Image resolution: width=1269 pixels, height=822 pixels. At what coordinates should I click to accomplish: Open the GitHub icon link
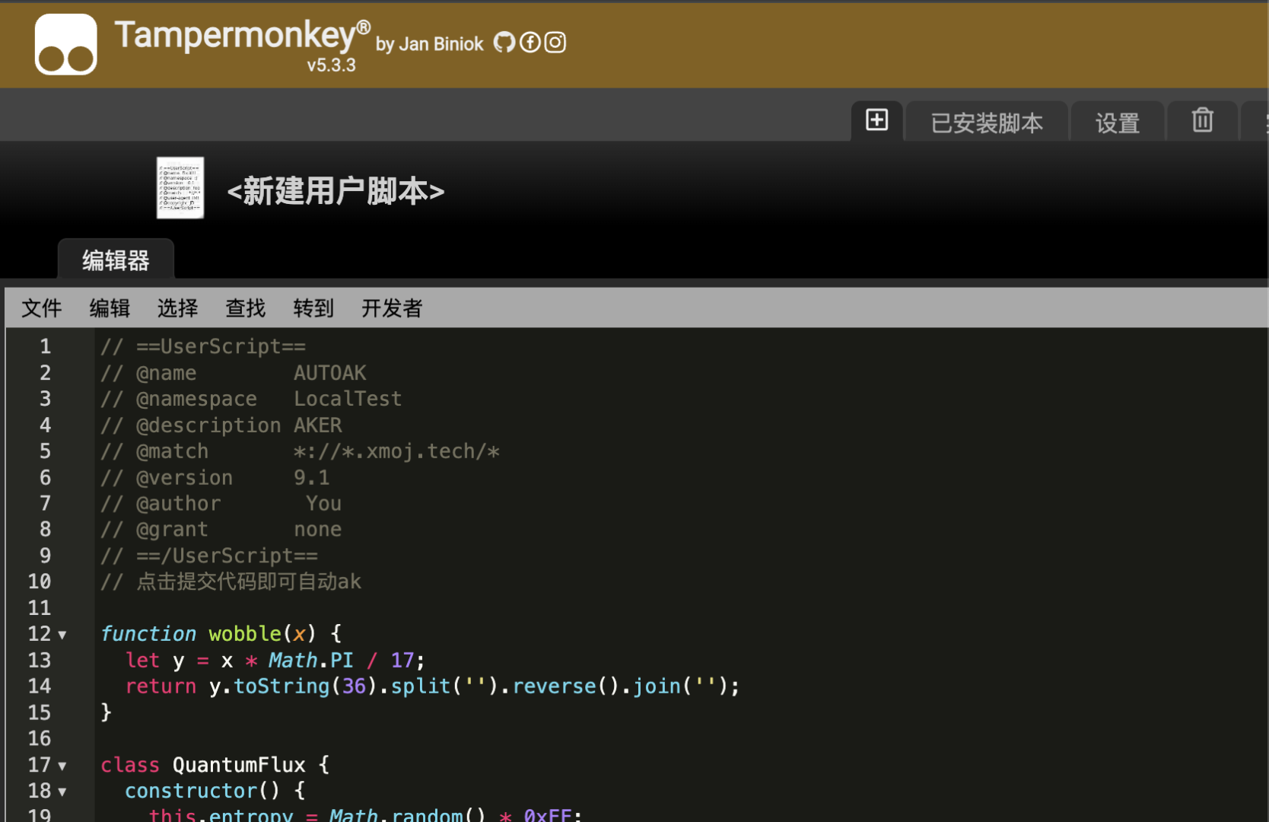[504, 43]
